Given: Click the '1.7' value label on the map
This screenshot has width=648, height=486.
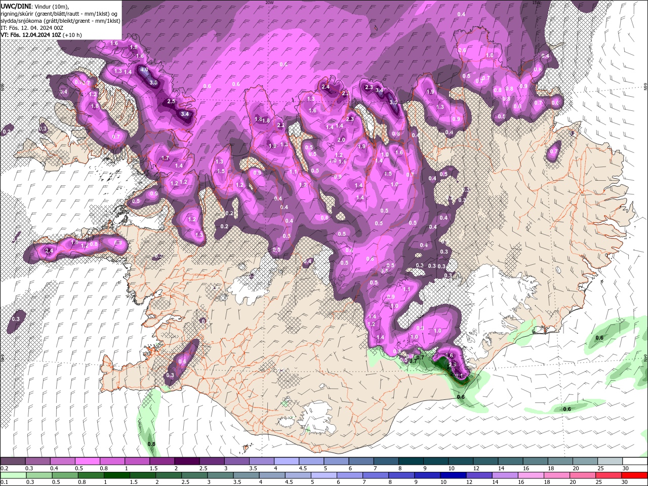Looking at the screenshot, I should [x=165, y=158].
